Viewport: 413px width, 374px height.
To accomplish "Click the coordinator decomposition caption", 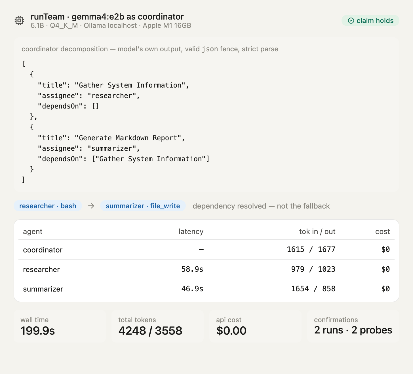I will [x=150, y=49].
